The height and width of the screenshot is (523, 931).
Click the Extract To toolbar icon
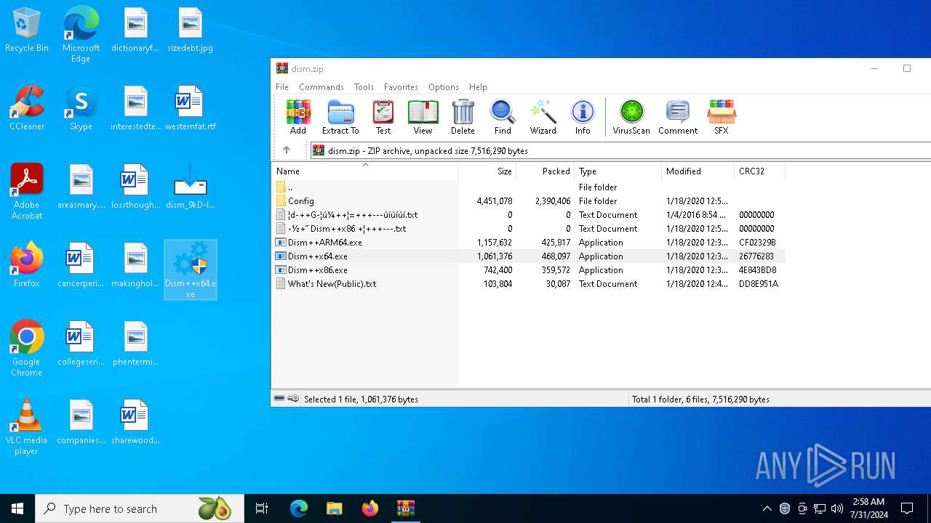click(340, 117)
